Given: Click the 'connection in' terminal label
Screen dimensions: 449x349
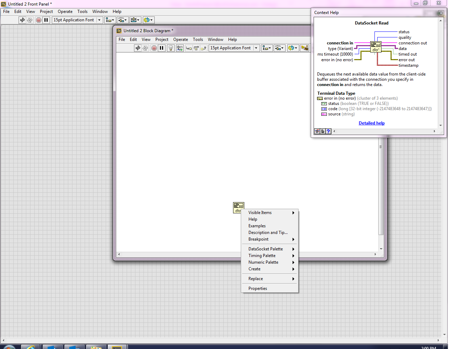Looking at the screenshot, I should pos(340,43).
